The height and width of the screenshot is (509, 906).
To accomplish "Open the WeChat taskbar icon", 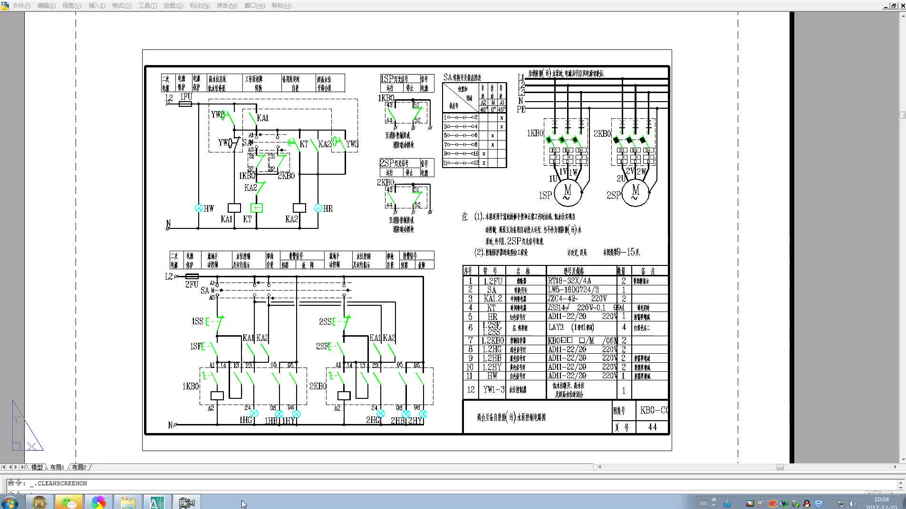I will [x=69, y=502].
